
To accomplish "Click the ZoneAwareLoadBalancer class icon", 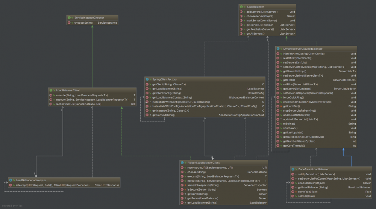I will click(x=293, y=169).
